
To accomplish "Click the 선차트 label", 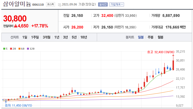I will (15, 37).
